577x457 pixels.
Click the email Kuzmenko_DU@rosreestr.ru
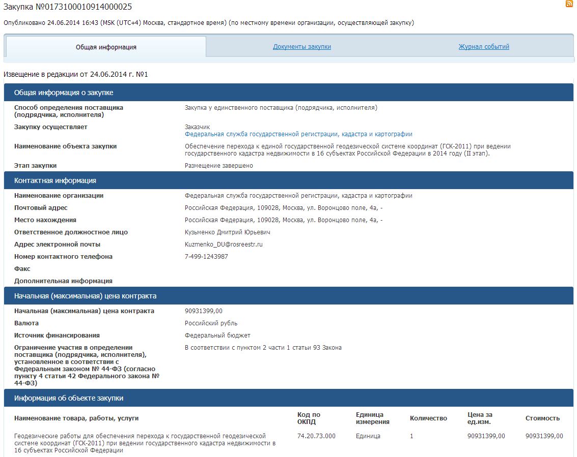coord(224,245)
